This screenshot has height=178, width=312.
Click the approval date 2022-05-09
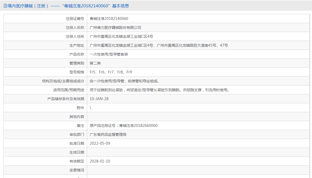click(x=100, y=143)
